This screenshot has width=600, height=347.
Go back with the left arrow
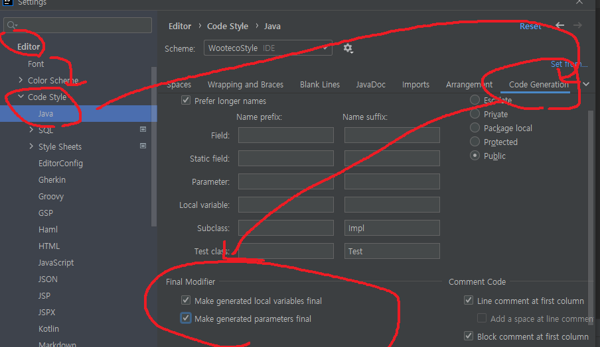point(560,26)
